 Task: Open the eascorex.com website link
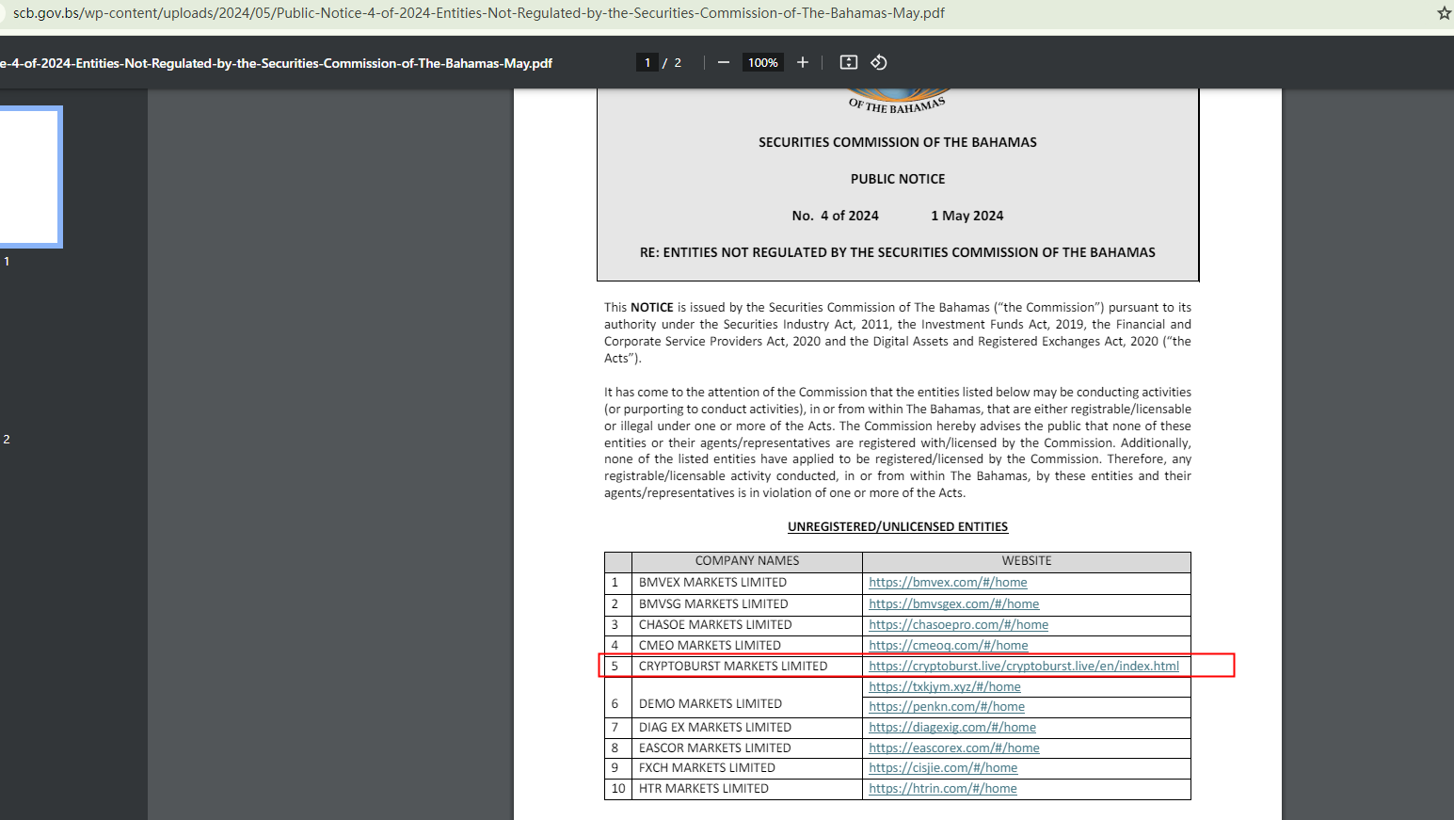point(953,748)
